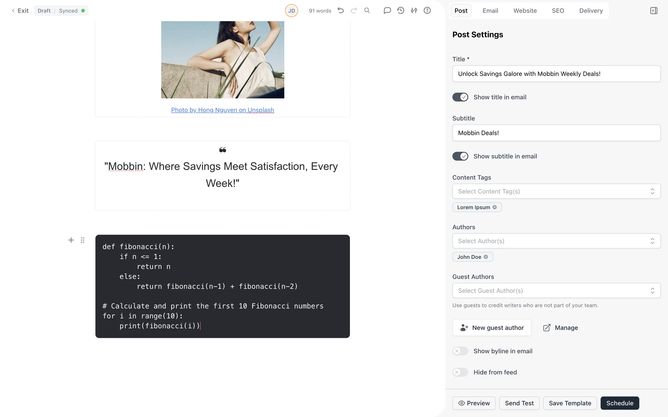668x417 pixels.
Task: Open the comments bubble icon
Action: point(387,10)
